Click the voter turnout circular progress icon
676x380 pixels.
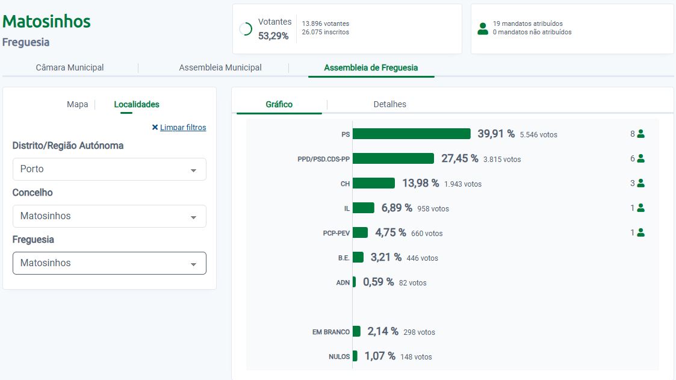point(246,29)
